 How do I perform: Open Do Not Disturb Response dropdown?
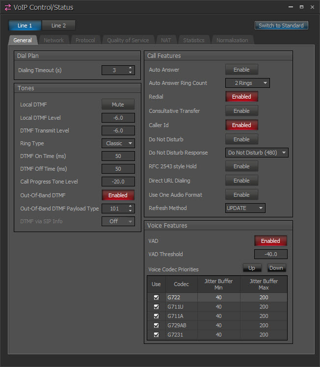(x=257, y=153)
